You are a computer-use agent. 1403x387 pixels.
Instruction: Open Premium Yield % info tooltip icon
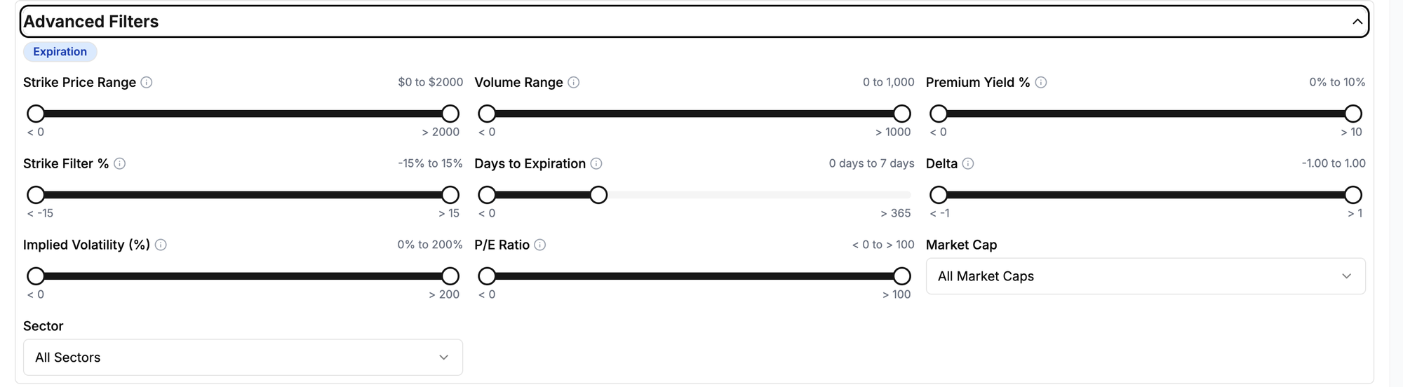click(x=1041, y=82)
